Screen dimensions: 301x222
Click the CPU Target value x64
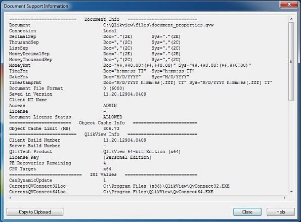click(x=107, y=169)
